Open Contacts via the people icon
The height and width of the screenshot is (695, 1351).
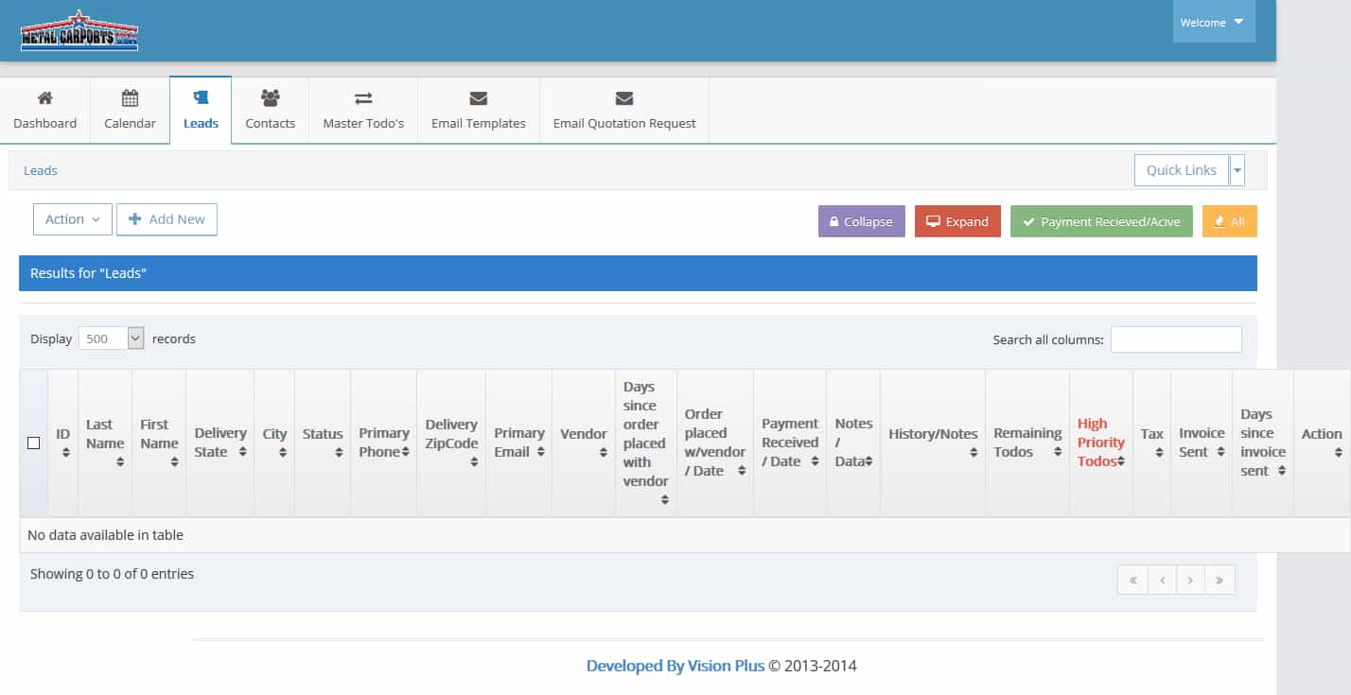[x=270, y=97]
